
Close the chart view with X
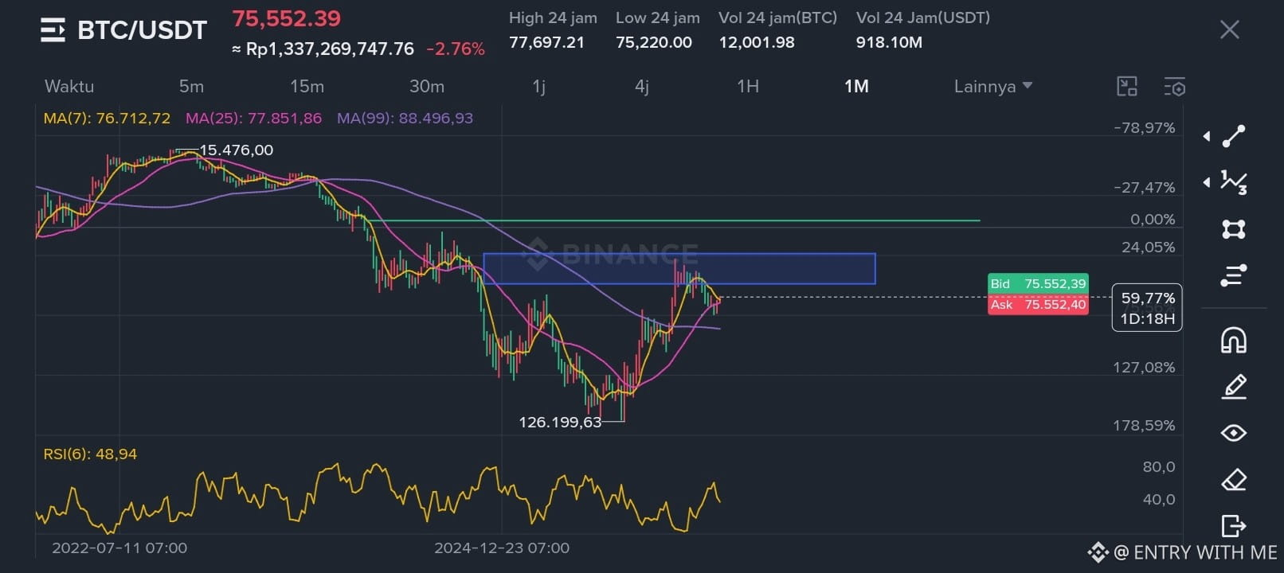click(x=1229, y=30)
